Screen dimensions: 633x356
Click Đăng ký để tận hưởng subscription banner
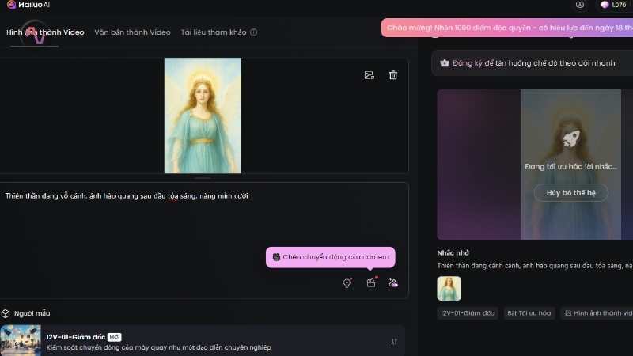533,63
